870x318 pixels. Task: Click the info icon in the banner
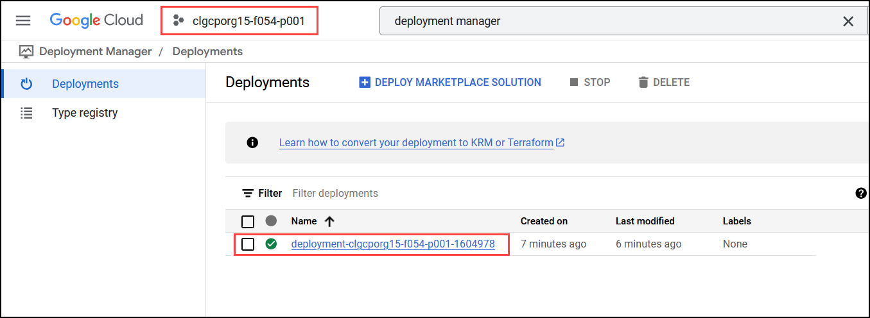(252, 142)
